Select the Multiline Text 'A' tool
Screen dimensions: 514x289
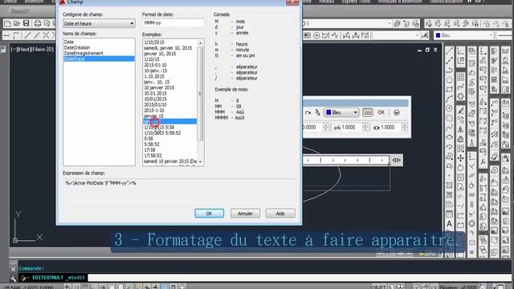pyautogui.click(x=450, y=224)
